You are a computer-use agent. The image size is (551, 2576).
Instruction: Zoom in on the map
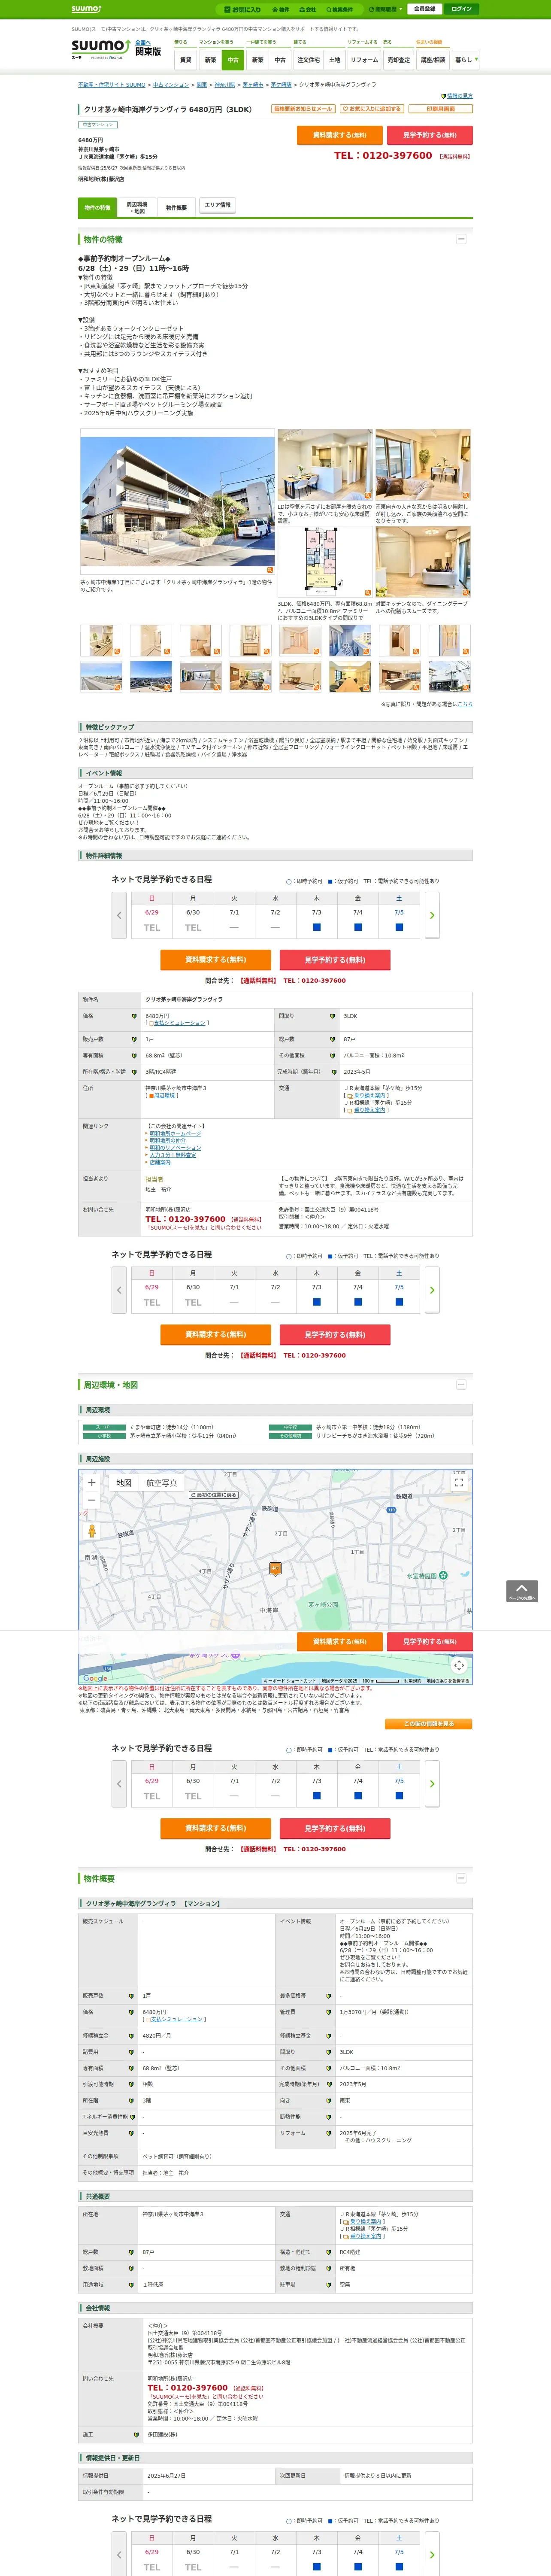pos(92,1483)
